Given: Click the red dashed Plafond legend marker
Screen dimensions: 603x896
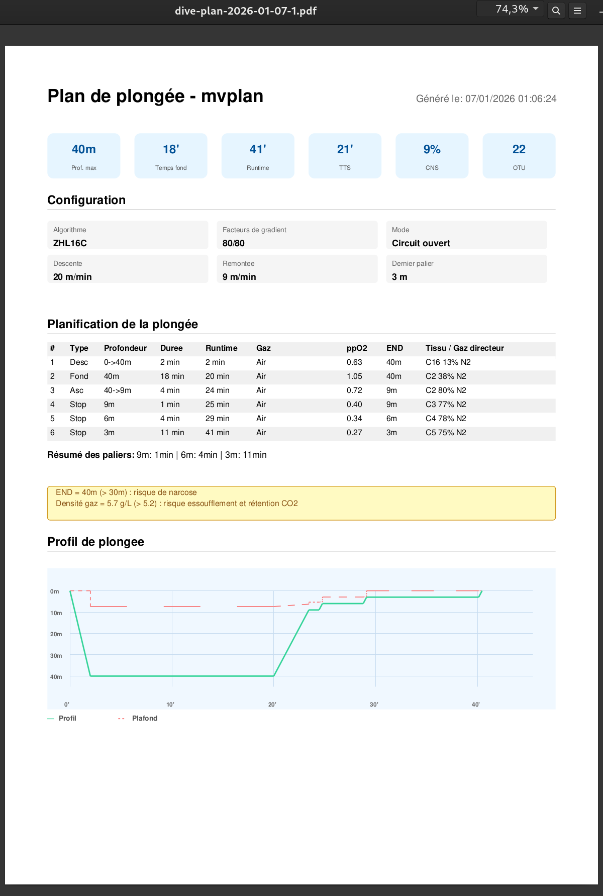Looking at the screenshot, I should point(121,719).
